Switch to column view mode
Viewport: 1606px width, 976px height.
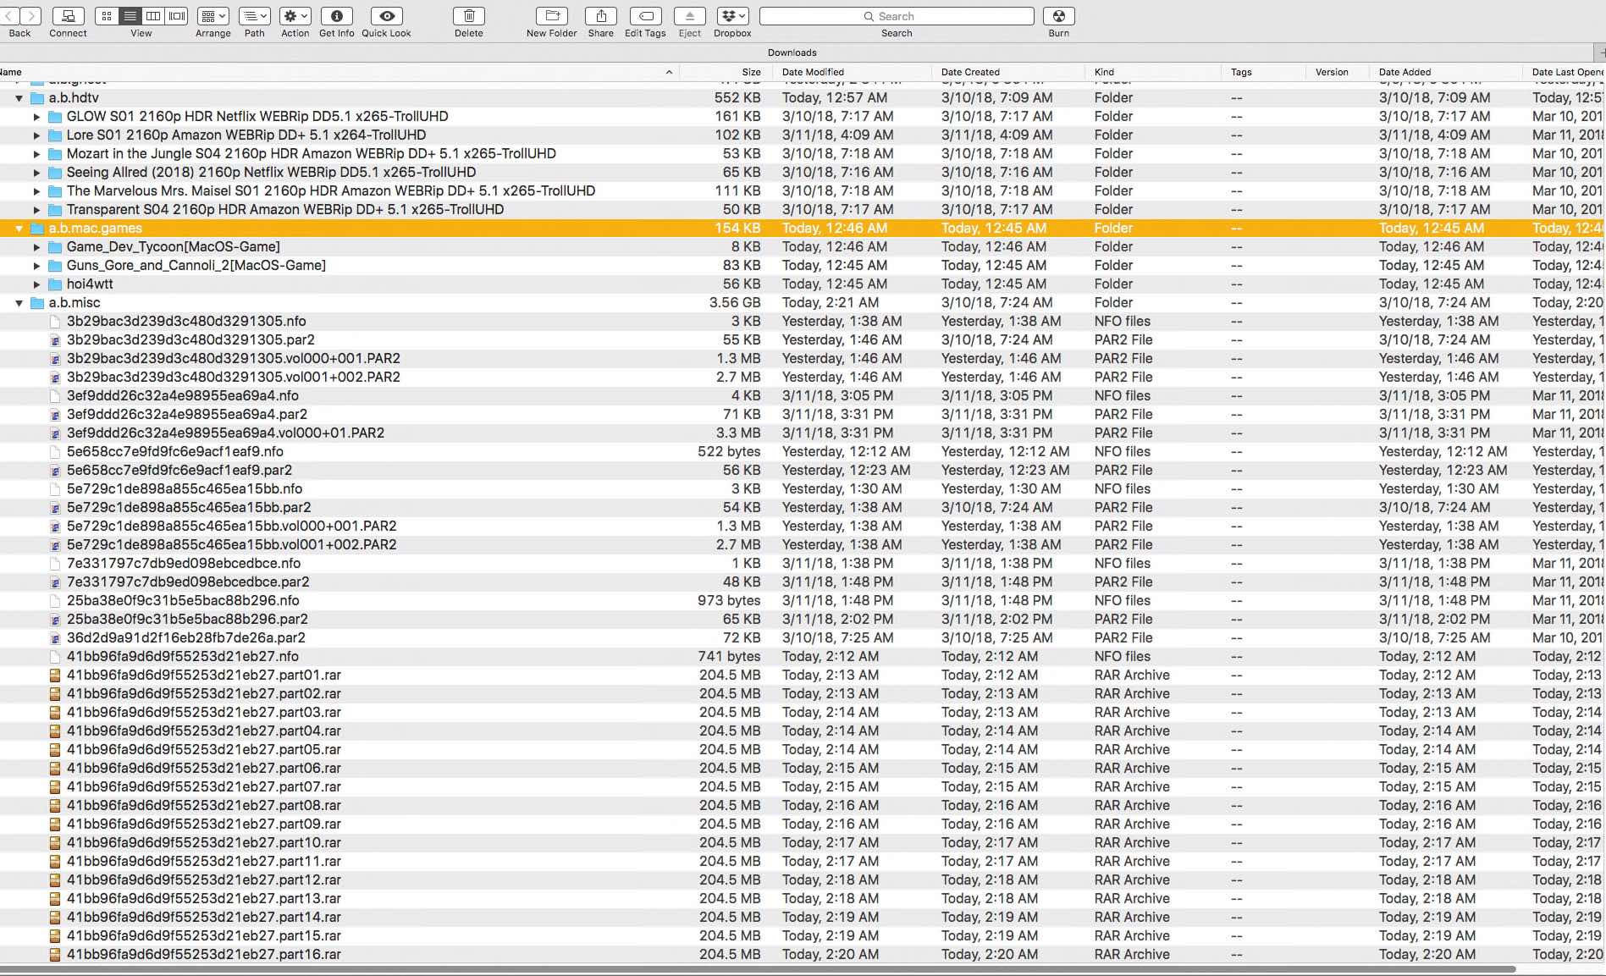(x=153, y=16)
